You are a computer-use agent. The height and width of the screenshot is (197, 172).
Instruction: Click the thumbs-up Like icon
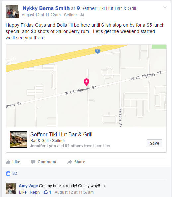pos(8,162)
